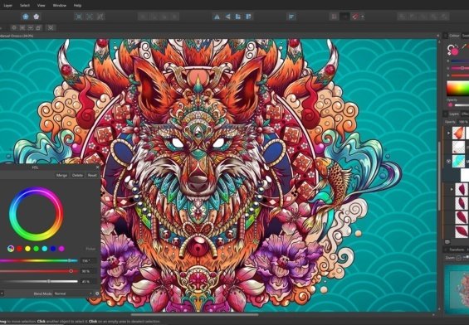
Task: Click the first icon in context toolbar row
Action: click(14, 28)
